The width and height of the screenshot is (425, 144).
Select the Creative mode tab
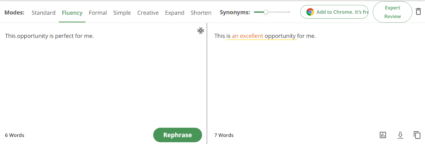148,13
